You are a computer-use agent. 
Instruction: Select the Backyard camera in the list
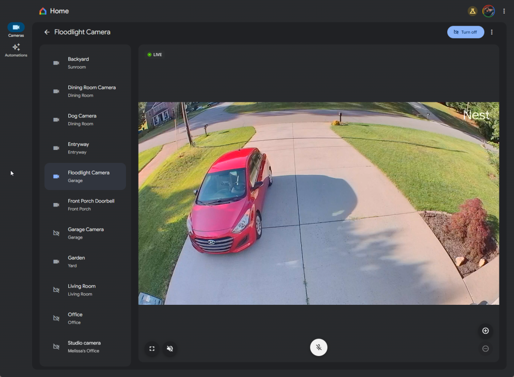click(85, 63)
